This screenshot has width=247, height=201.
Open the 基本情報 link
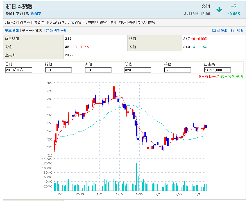click(12, 31)
